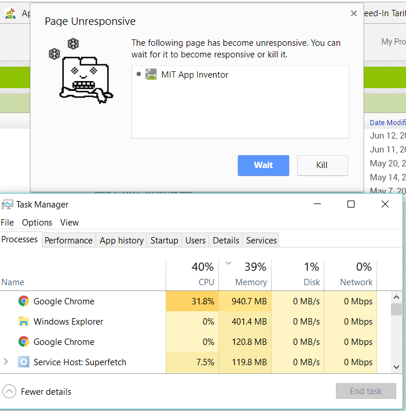The width and height of the screenshot is (406, 411).
Task: Maximize the Task Manager window
Action: pos(351,204)
